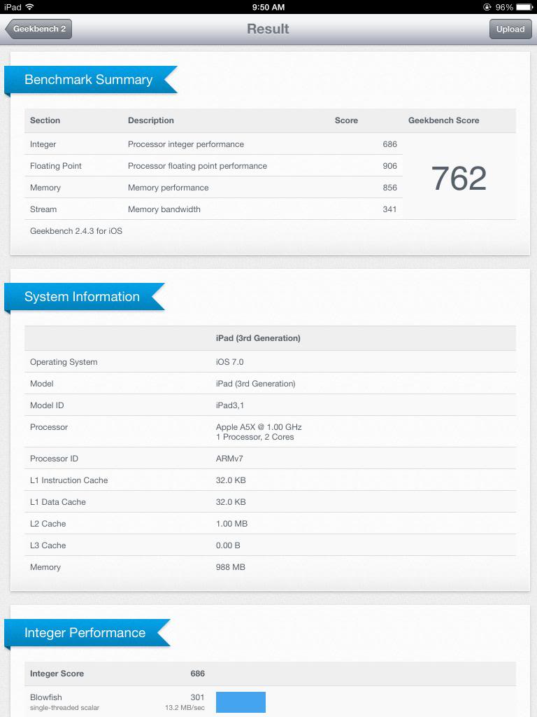
Task: Tap Blowfish score 301
Action: (197, 697)
